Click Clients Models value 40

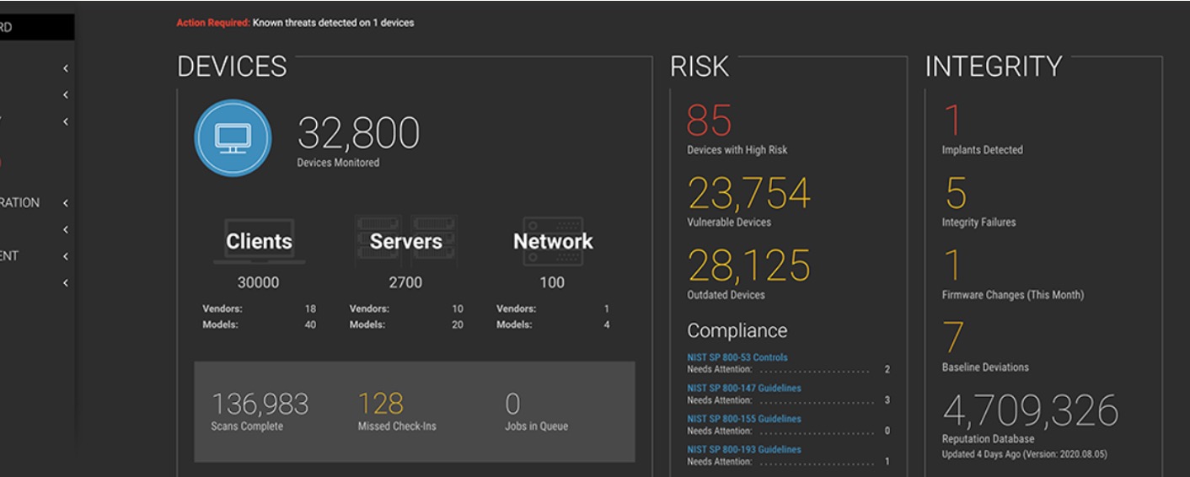click(x=310, y=324)
